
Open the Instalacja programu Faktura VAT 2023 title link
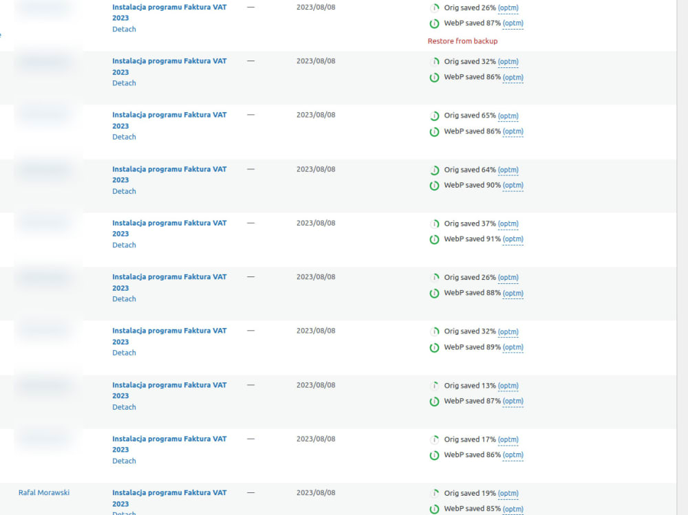(x=169, y=12)
